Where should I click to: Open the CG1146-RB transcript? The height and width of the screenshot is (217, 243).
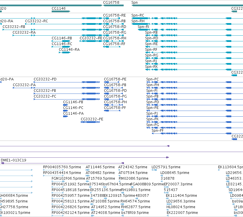62,38
